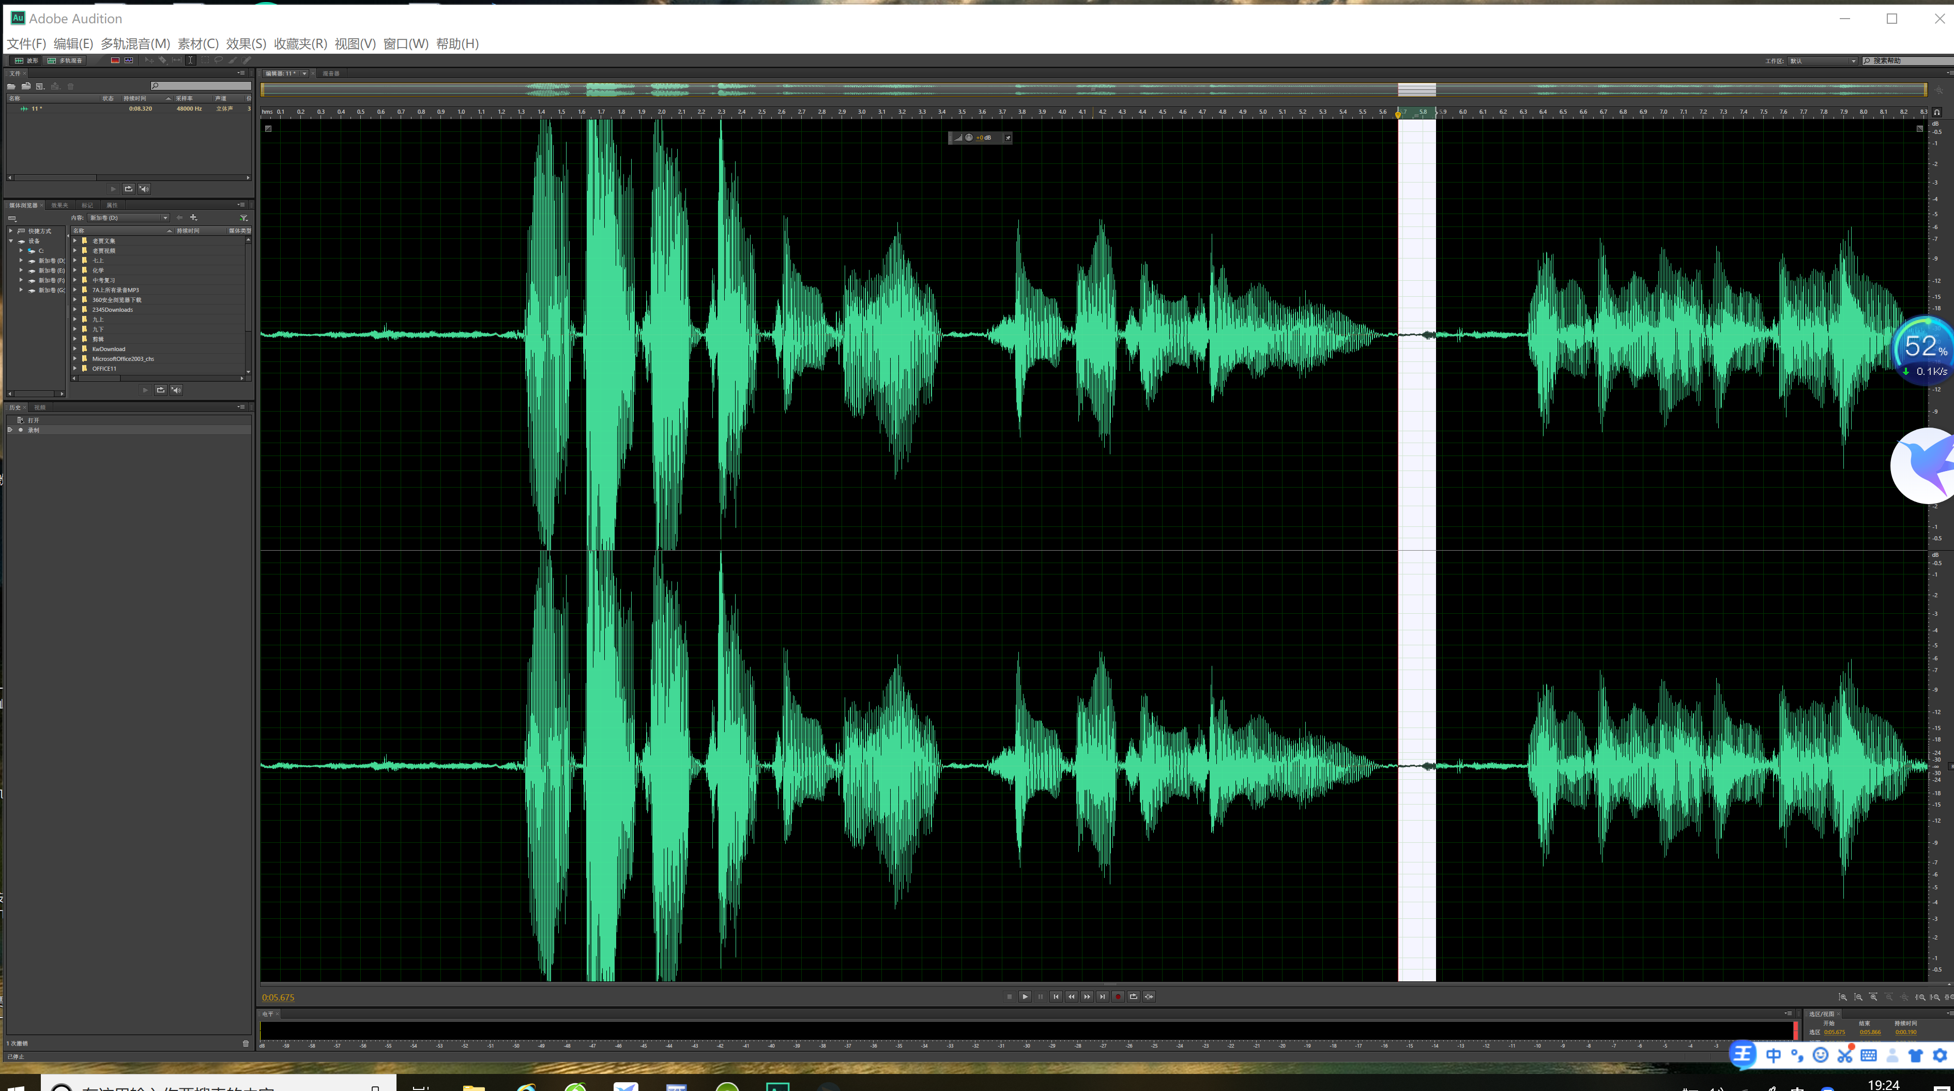Switch to Multitrack (多轨混音) view
The height and width of the screenshot is (1091, 1954).
[65, 60]
